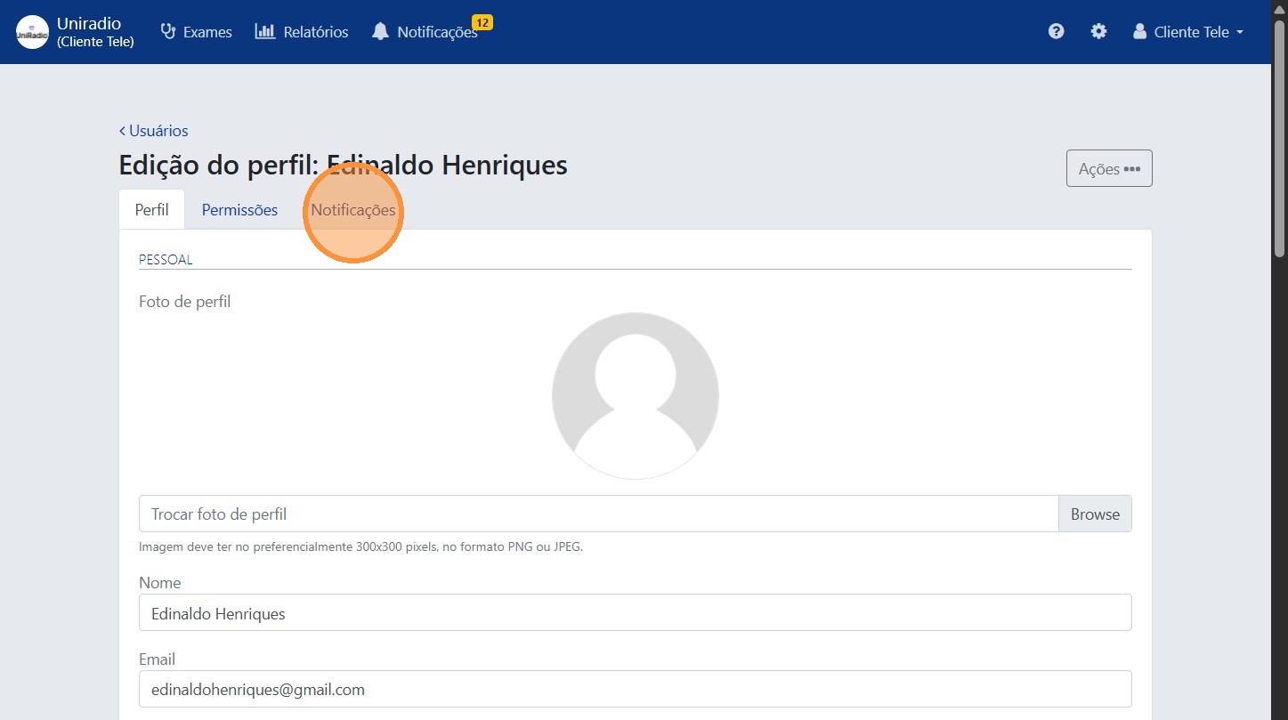Screen dimensions: 1288x720
Task: Switch to the Permissões tab
Action: 239,209
